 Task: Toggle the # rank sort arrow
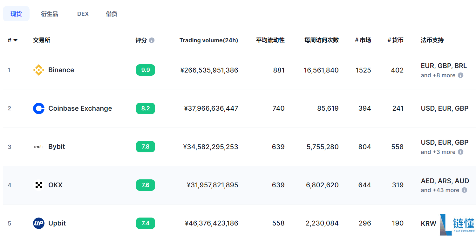pyautogui.click(x=15, y=40)
